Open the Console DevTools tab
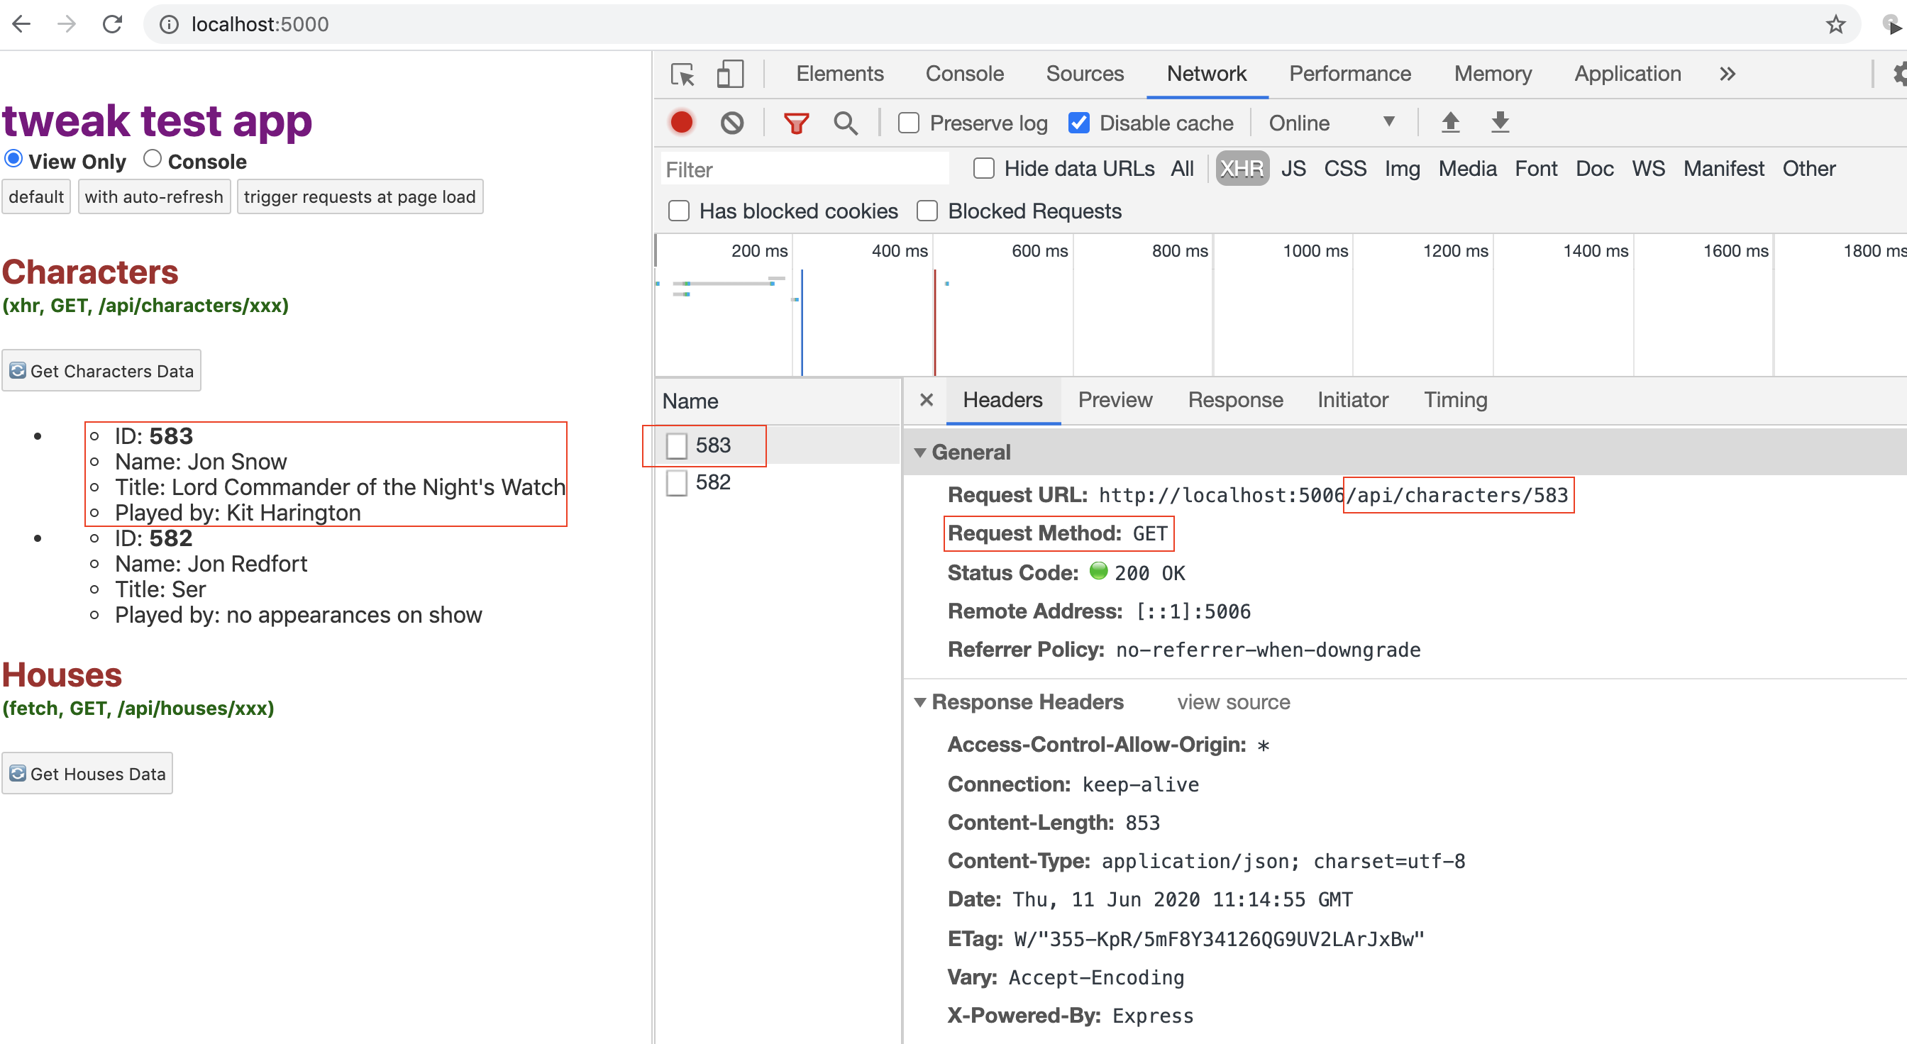Image resolution: width=1907 pixels, height=1044 pixels. click(964, 74)
